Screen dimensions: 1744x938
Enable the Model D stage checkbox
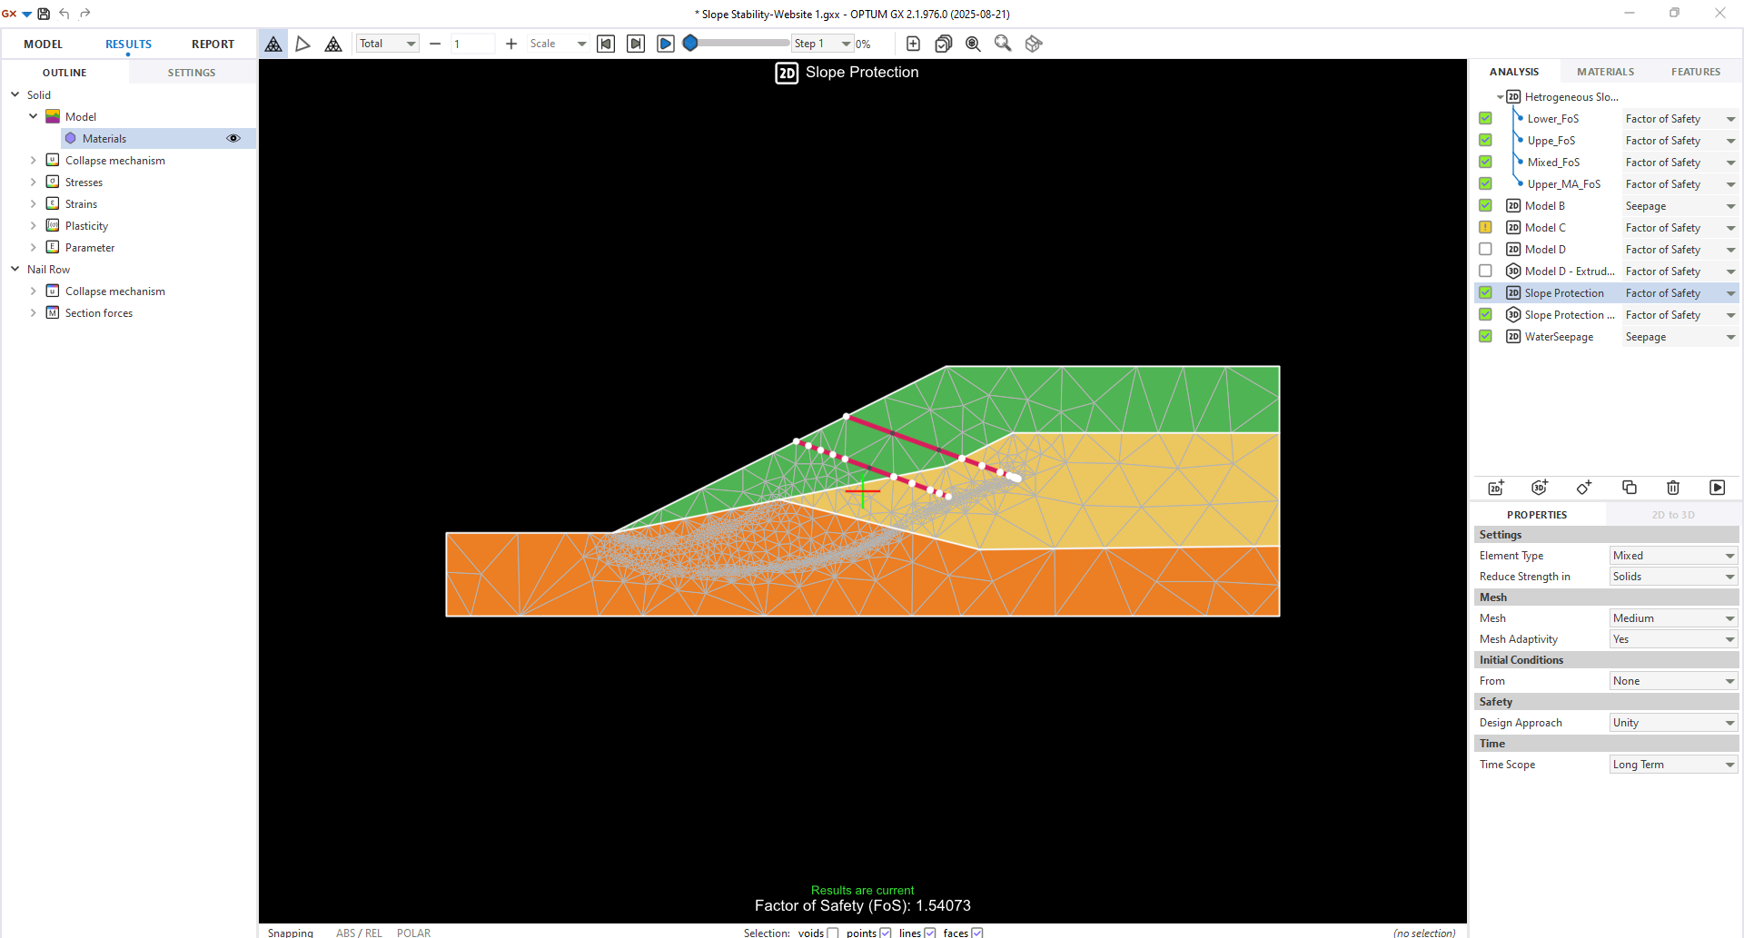pos(1485,250)
